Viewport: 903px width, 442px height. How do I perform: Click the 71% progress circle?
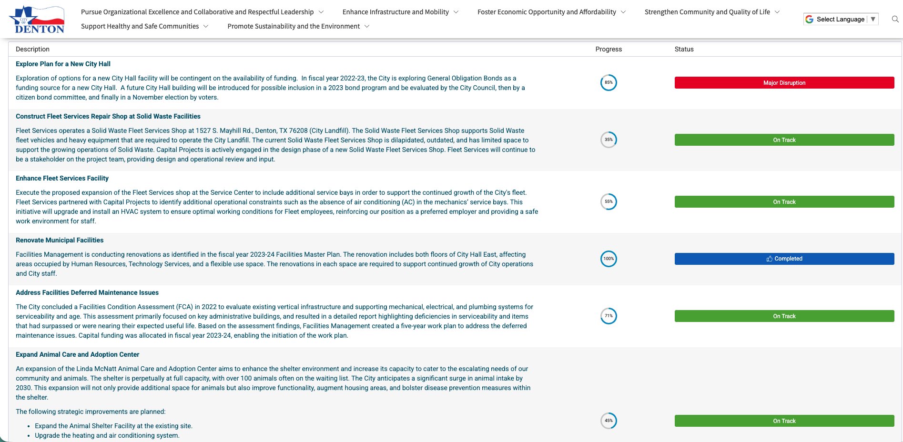609,316
